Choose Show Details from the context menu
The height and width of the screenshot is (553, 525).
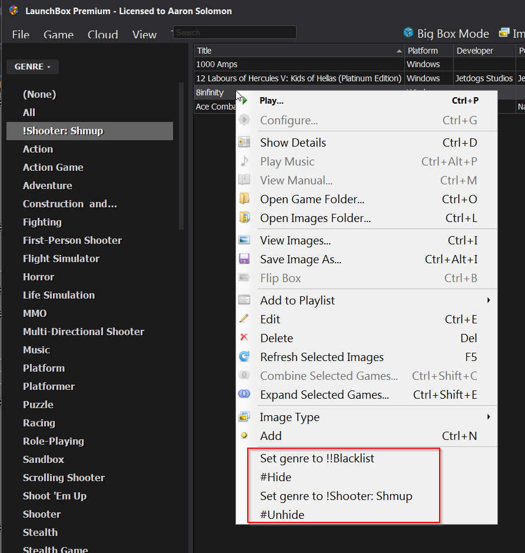click(367, 143)
